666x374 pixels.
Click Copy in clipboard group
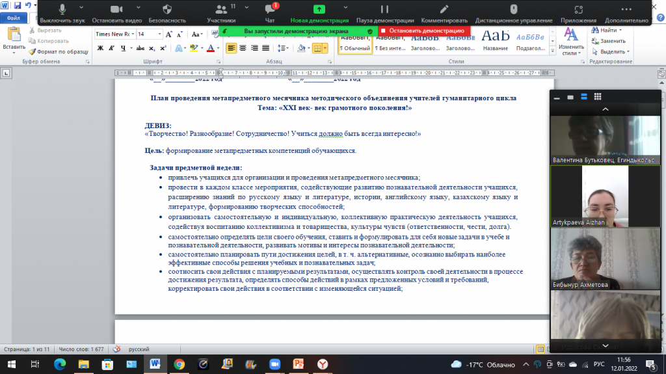click(x=48, y=41)
